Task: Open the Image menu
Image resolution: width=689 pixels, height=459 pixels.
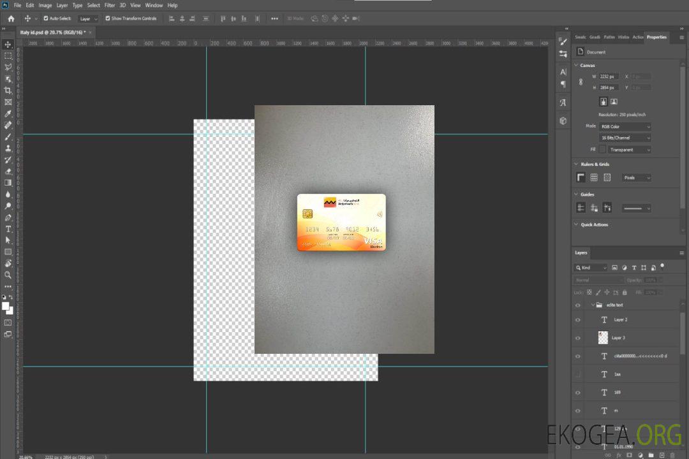Action: click(45, 5)
